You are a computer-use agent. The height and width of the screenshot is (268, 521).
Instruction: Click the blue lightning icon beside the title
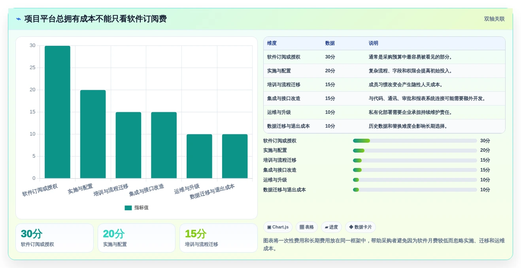point(19,19)
